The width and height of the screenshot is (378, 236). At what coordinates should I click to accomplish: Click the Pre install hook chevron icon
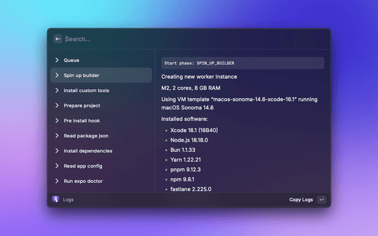point(57,121)
